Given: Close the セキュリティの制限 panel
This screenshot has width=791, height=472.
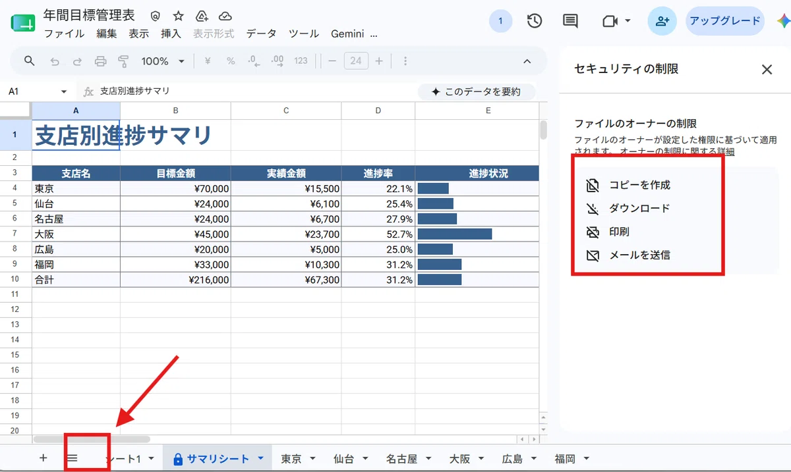Looking at the screenshot, I should [767, 69].
